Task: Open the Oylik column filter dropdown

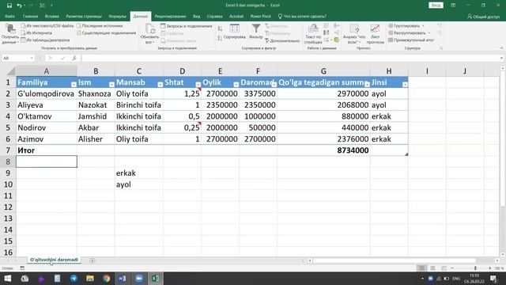Action: pos(236,85)
